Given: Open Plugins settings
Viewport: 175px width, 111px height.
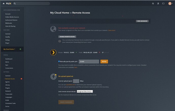Looking at the screenshot, I should coord(8,88).
